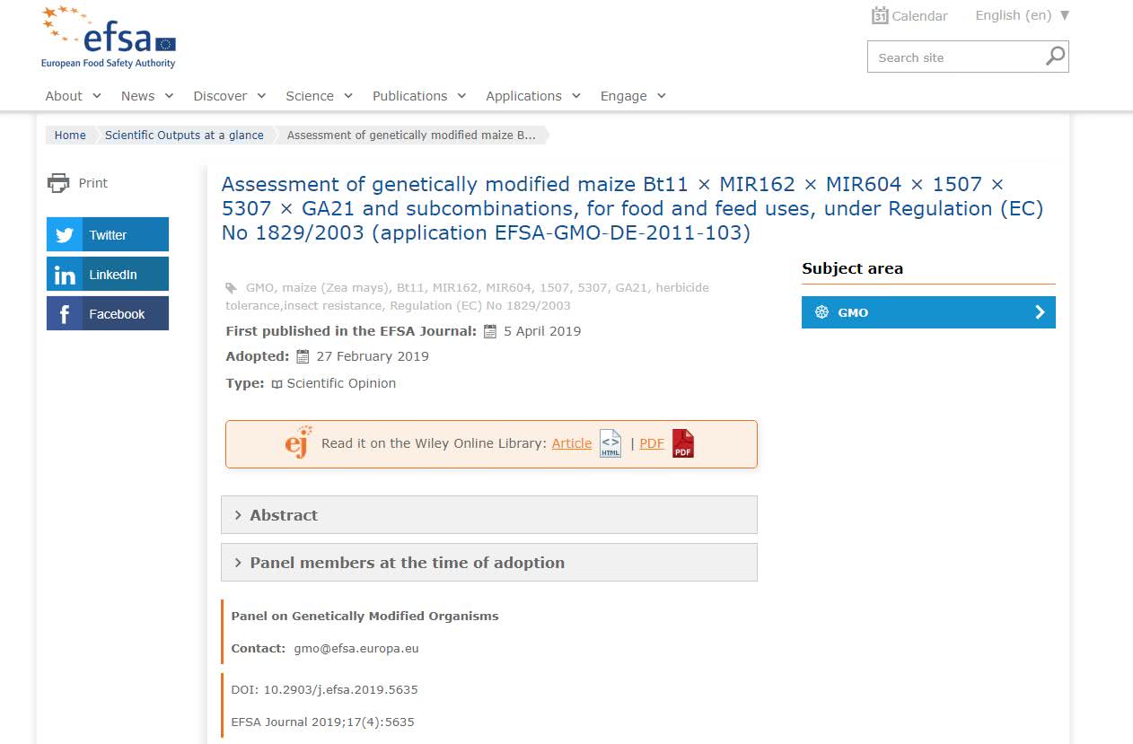Image resolution: width=1133 pixels, height=744 pixels.
Task: Open the Applications dropdown menu
Action: (x=533, y=96)
